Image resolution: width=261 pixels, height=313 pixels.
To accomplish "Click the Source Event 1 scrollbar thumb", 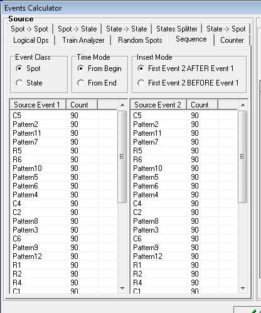I will (122, 156).
